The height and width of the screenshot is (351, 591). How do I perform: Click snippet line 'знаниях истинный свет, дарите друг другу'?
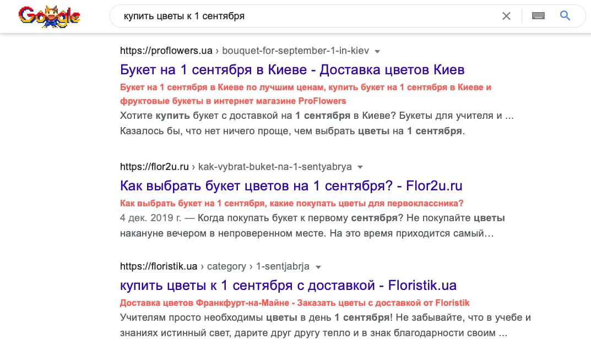(x=313, y=333)
